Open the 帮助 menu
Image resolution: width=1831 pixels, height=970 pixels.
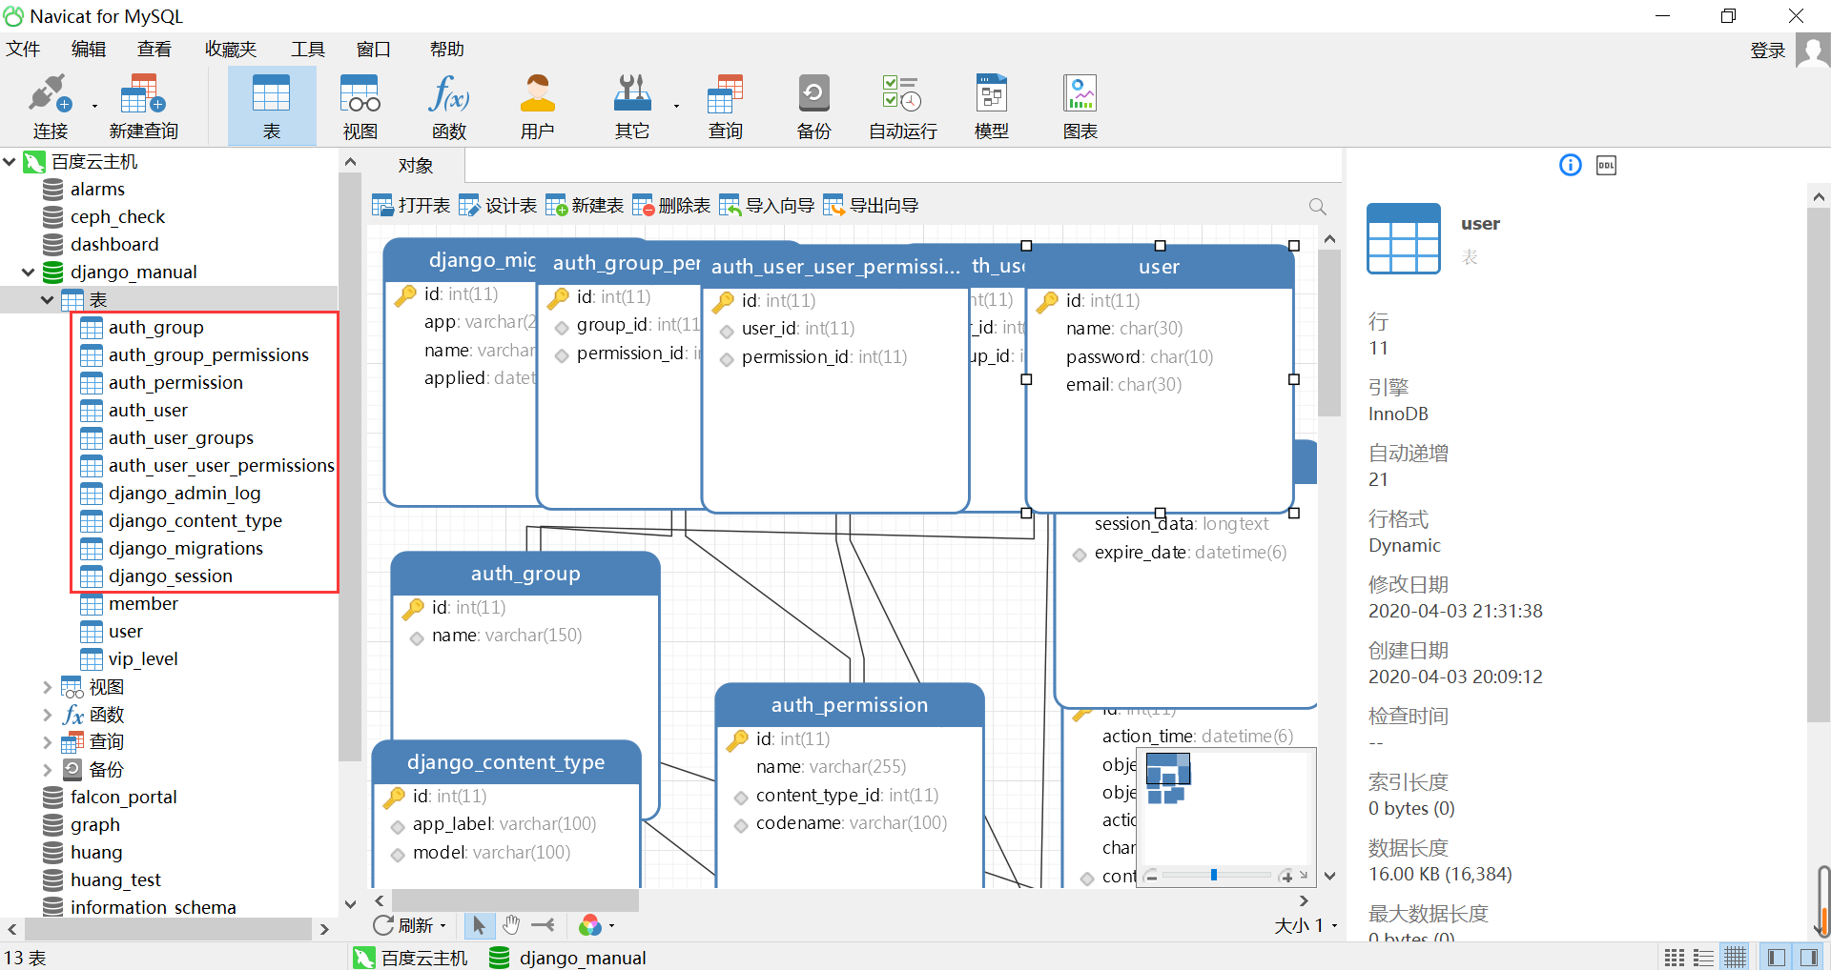pyautogui.click(x=447, y=50)
